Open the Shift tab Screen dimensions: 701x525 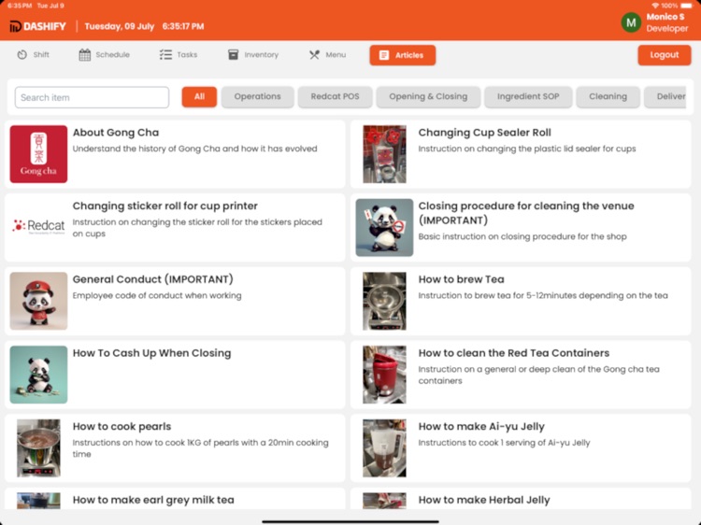(x=33, y=54)
